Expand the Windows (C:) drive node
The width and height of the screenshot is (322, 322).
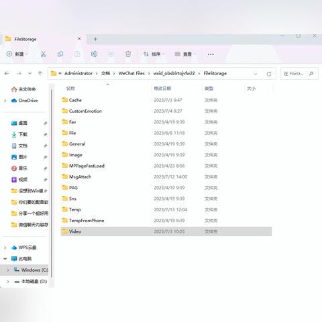(x=8, y=270)
